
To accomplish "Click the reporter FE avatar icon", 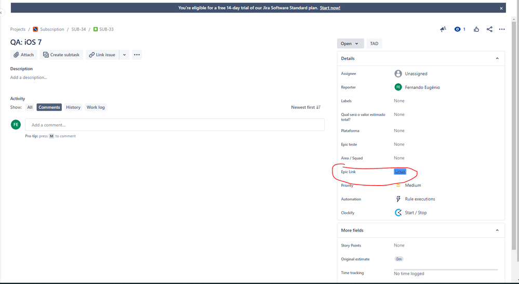I will click(398, 87).
